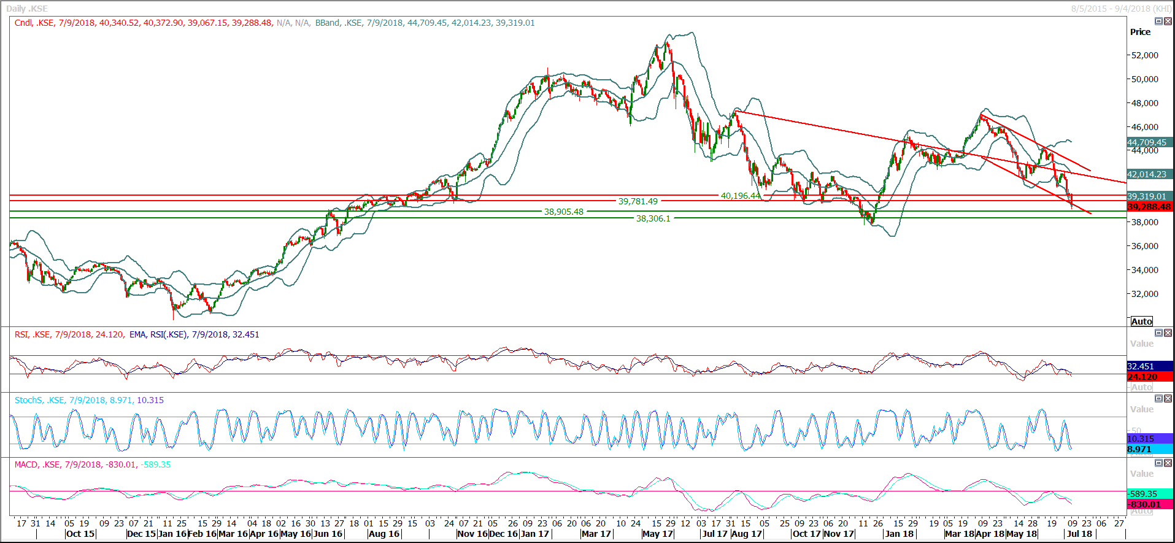Click the RSI .KSE legend label
This screenshot has height=543, width=1175.
pyautogui.click(x=69, y=334)
